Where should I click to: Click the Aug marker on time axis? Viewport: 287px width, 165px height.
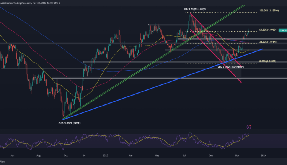click(39, 155)
